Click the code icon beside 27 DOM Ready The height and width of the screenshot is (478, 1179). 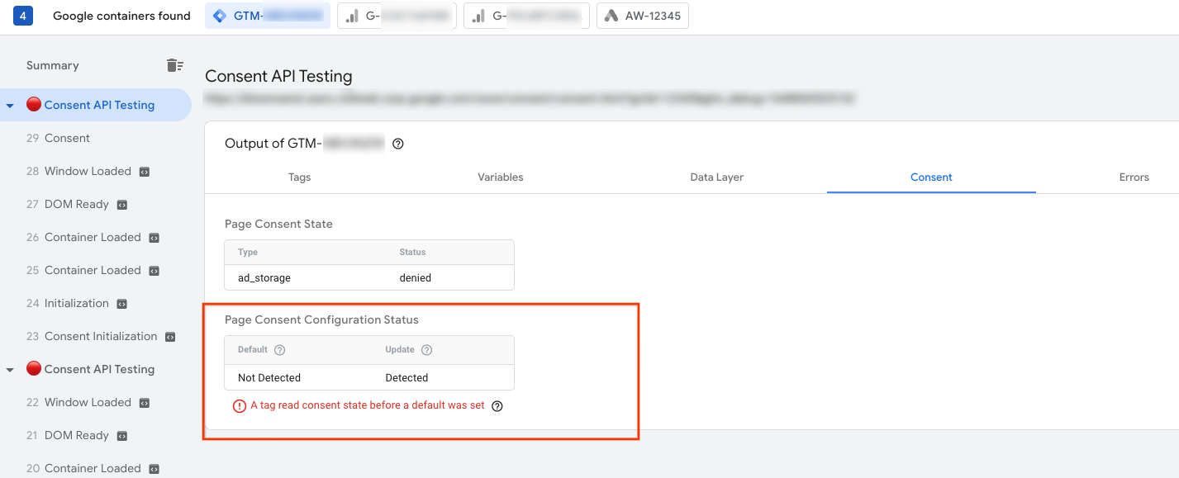121,205
